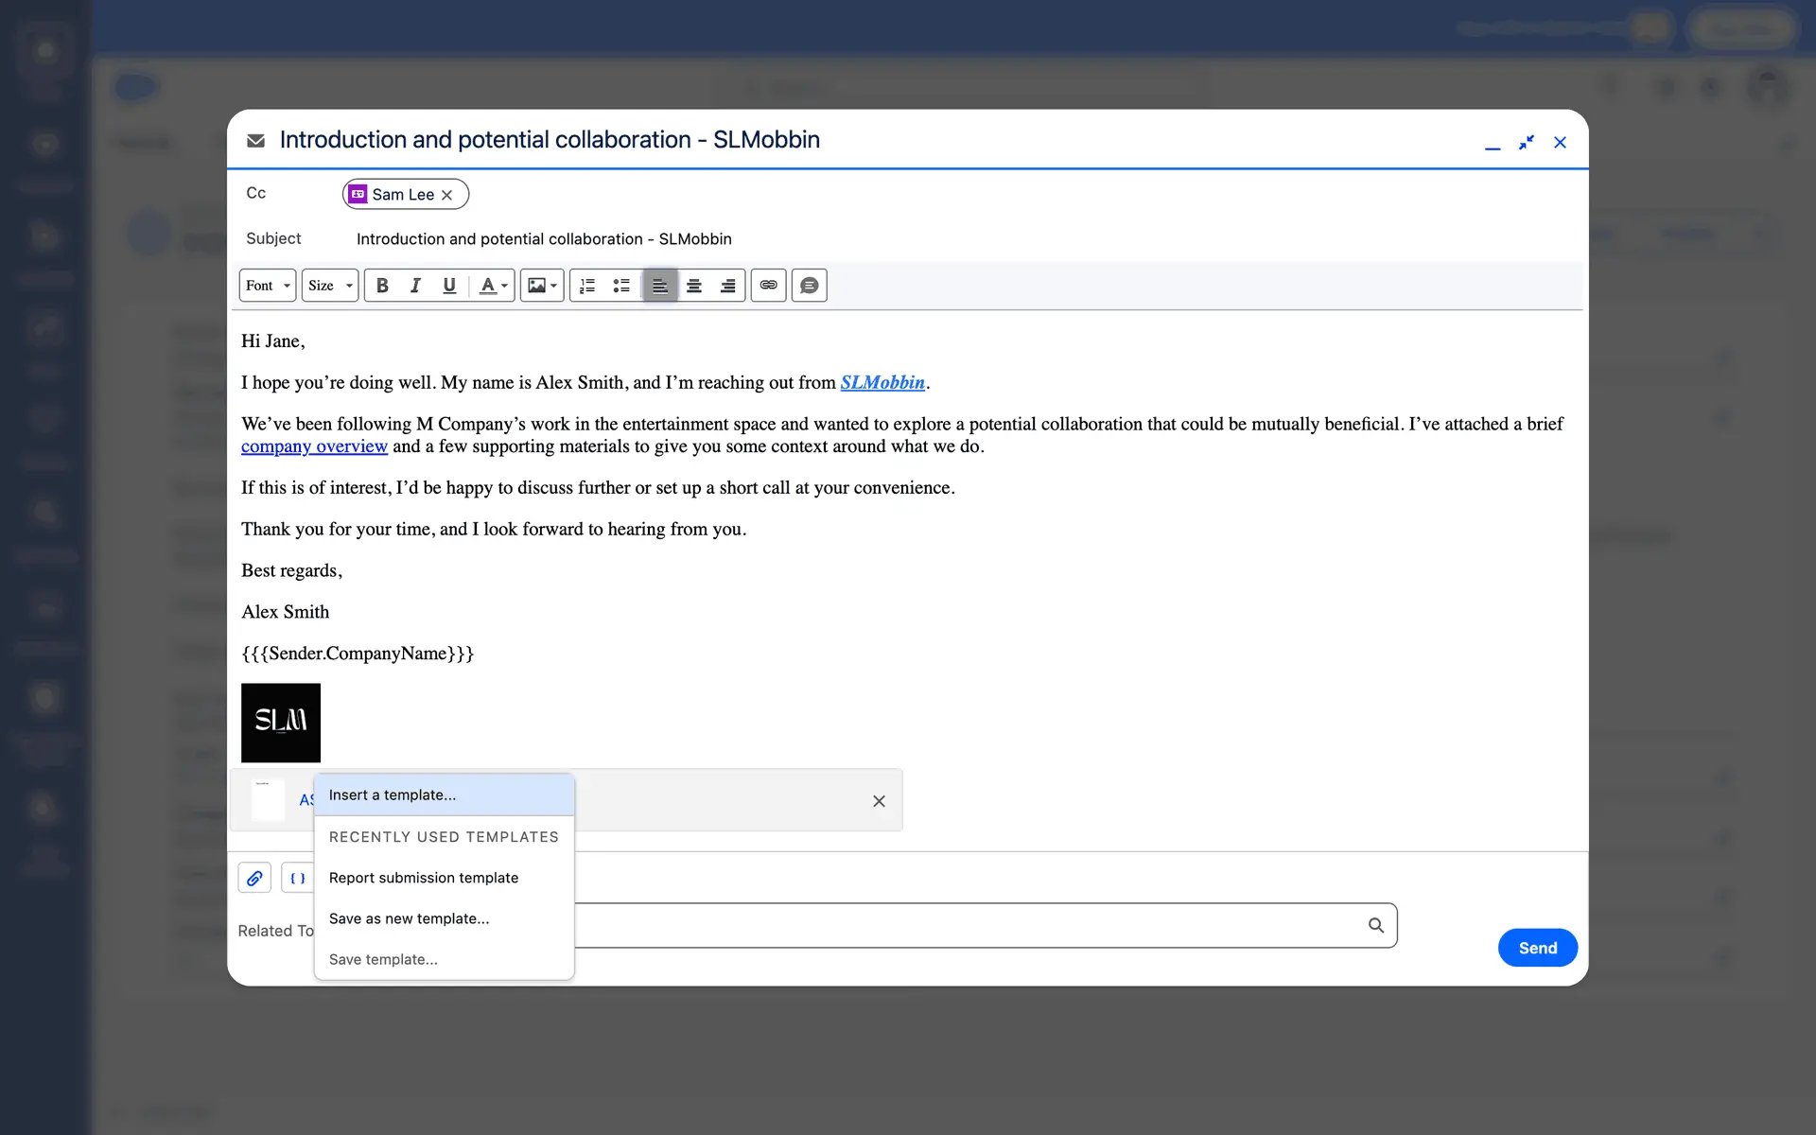The width and height of the screenshot is (1816, 1135).
Task: Toggle left align button
Action: tap(660, 286)
